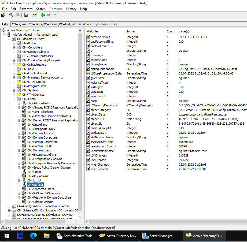Click the userAccountControl attribute icon
Viewport: 247px width, 242px height.
[88, 146]
